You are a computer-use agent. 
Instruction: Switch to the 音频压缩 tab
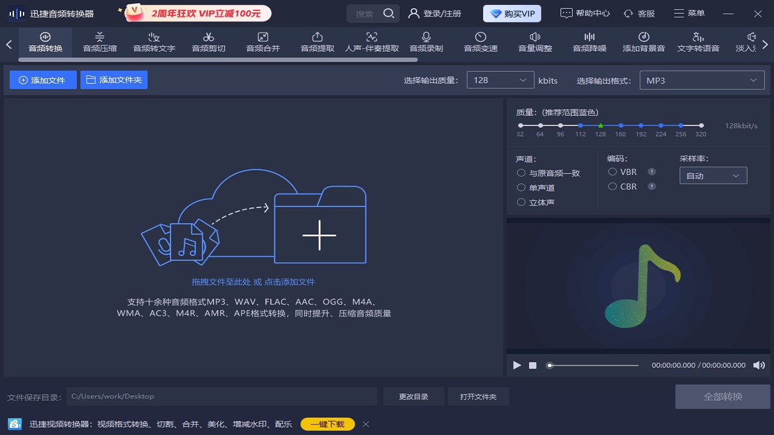tap(99, 42)
